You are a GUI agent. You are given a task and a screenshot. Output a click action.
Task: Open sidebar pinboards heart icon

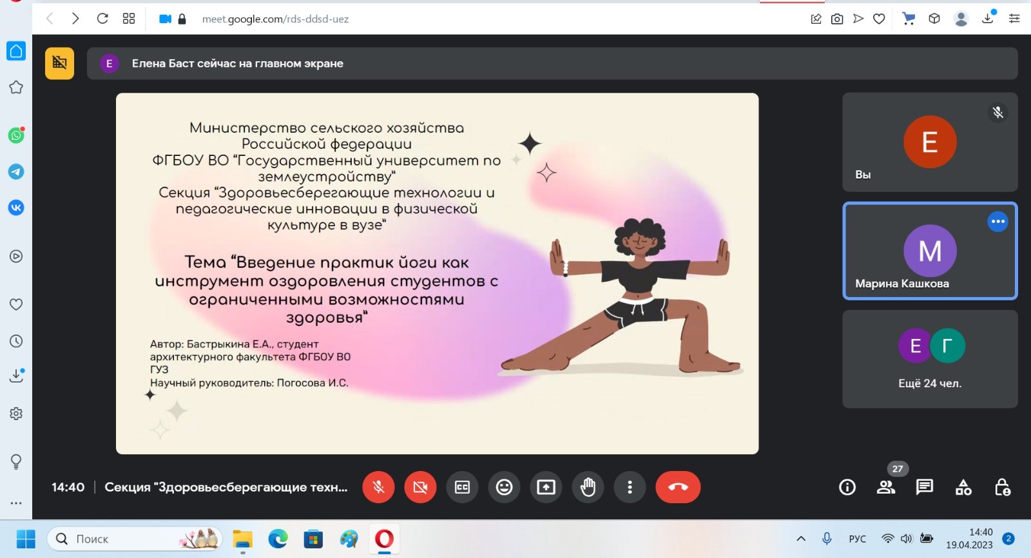(x=16, y=304)
